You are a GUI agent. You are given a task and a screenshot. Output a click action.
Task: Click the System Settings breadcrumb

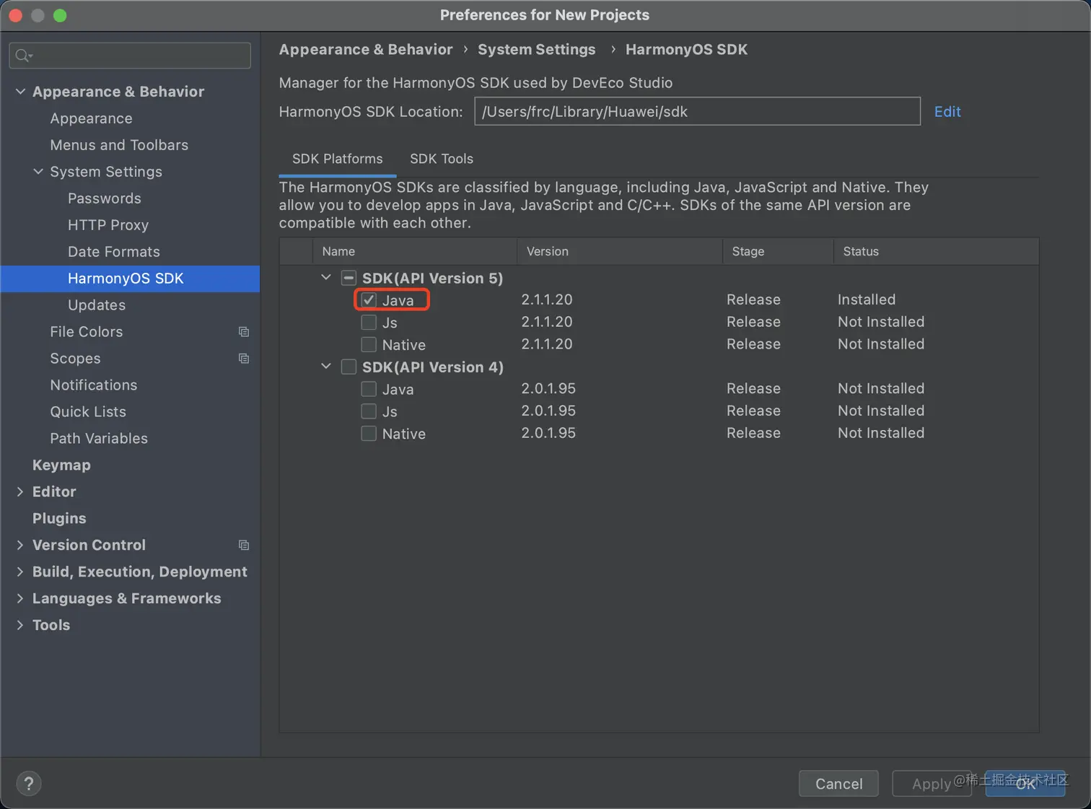[537, 50]
